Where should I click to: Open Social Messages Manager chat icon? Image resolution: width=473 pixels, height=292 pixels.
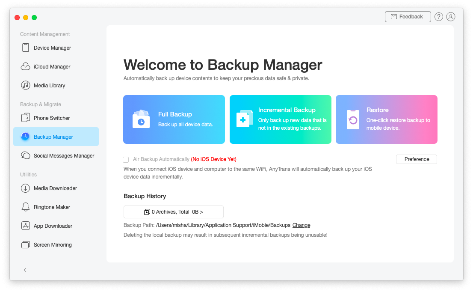pos(26,155)
